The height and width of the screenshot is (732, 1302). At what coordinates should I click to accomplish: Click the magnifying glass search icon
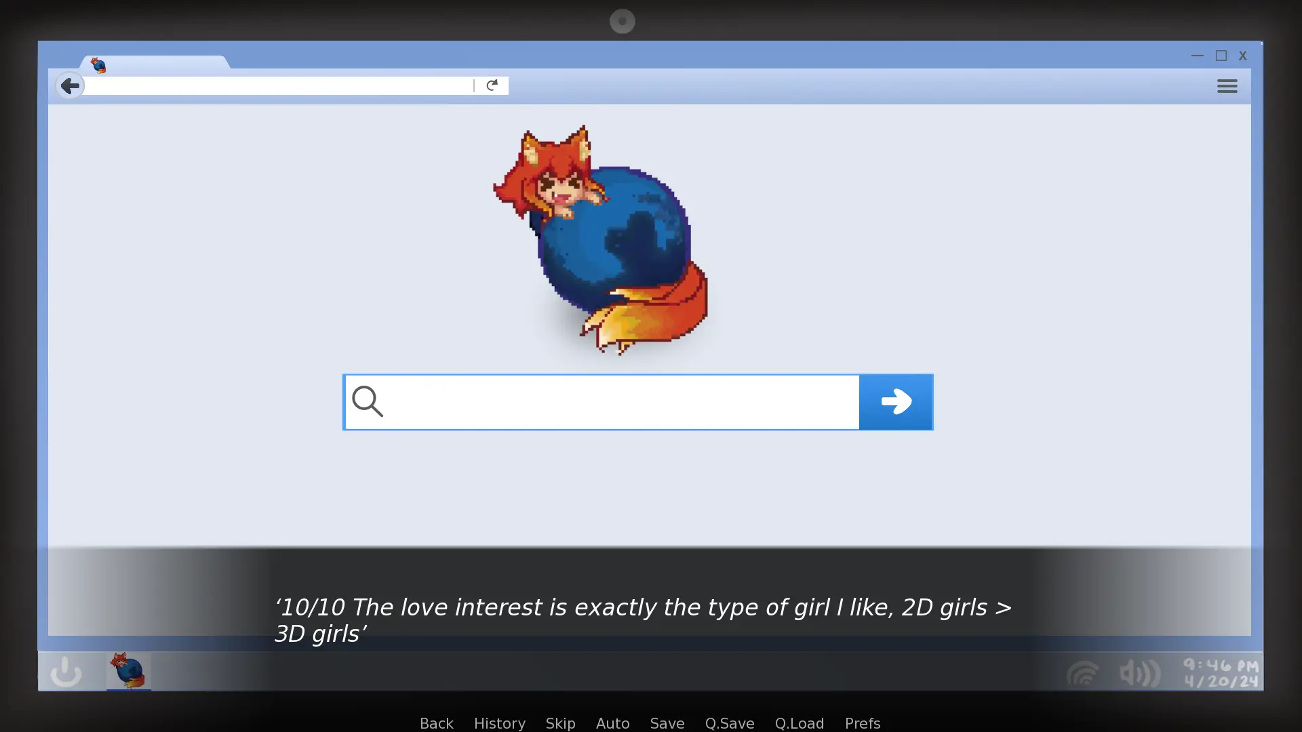[368, 401]
